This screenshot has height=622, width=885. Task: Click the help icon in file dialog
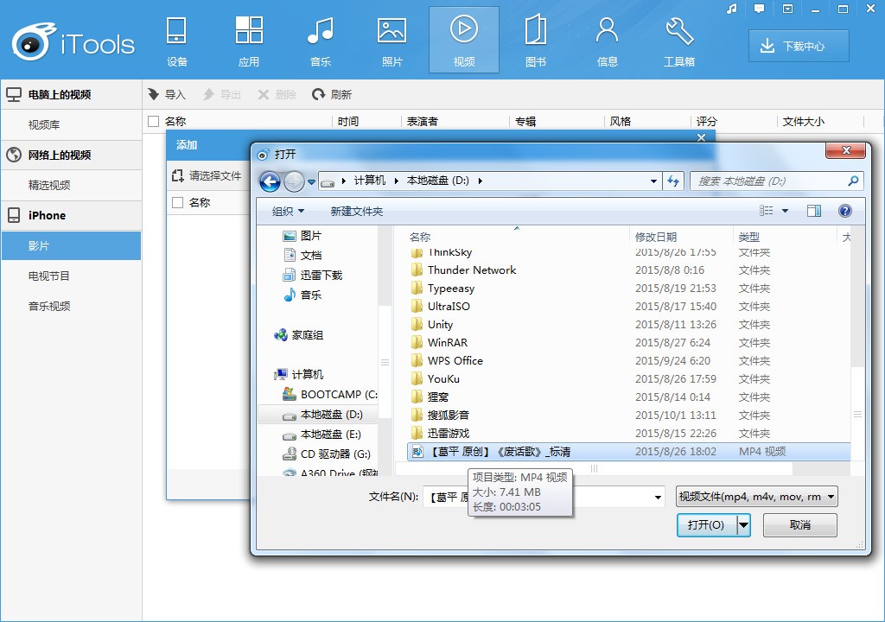coord(845,211)
